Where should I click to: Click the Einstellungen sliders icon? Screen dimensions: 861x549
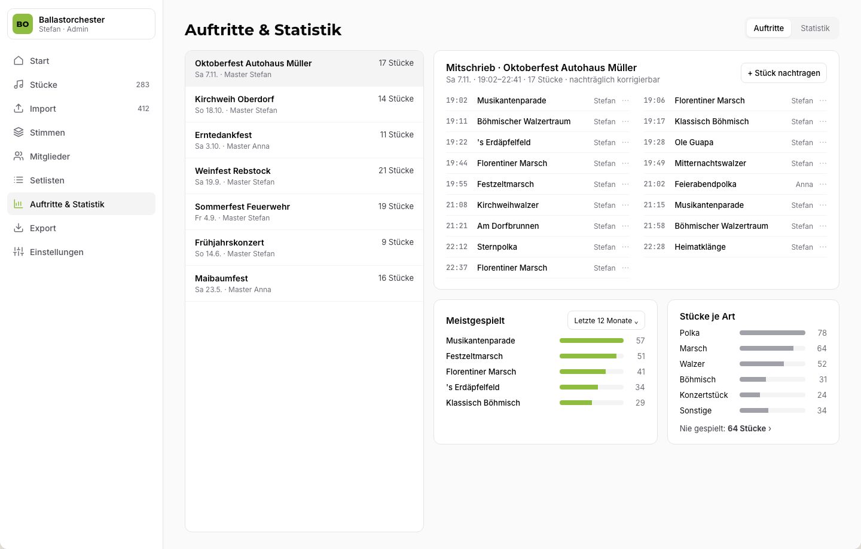click(19, 252)
